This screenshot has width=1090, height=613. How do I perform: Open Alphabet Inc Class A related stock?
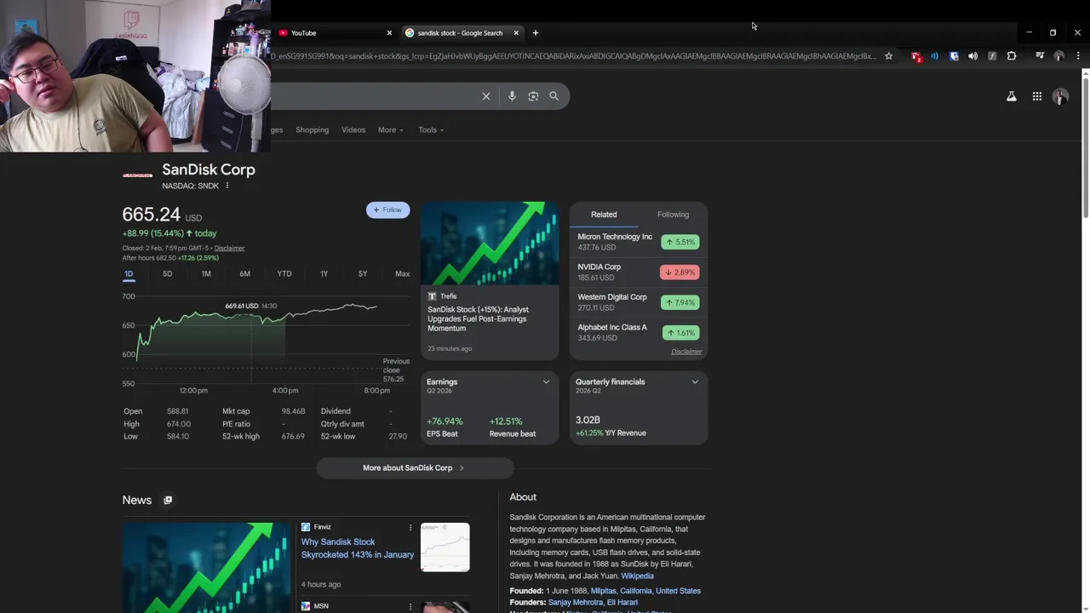pyautogui.click(x=638, y=332)
